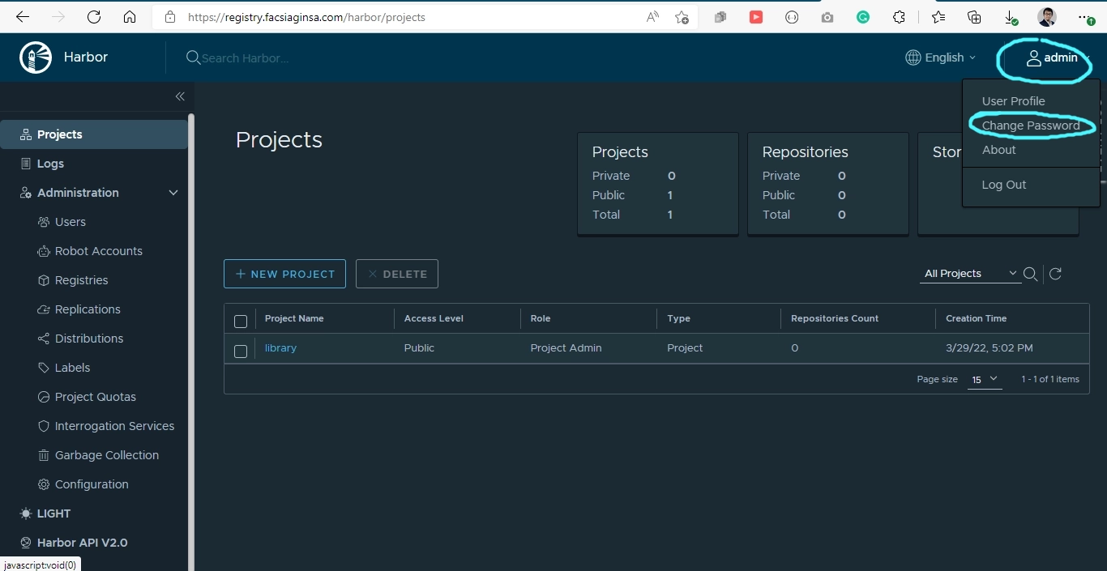Viewport: 1107px width, 571px height.
Task: Click the Search Harbor input field
Action: (x=245, y=58)
